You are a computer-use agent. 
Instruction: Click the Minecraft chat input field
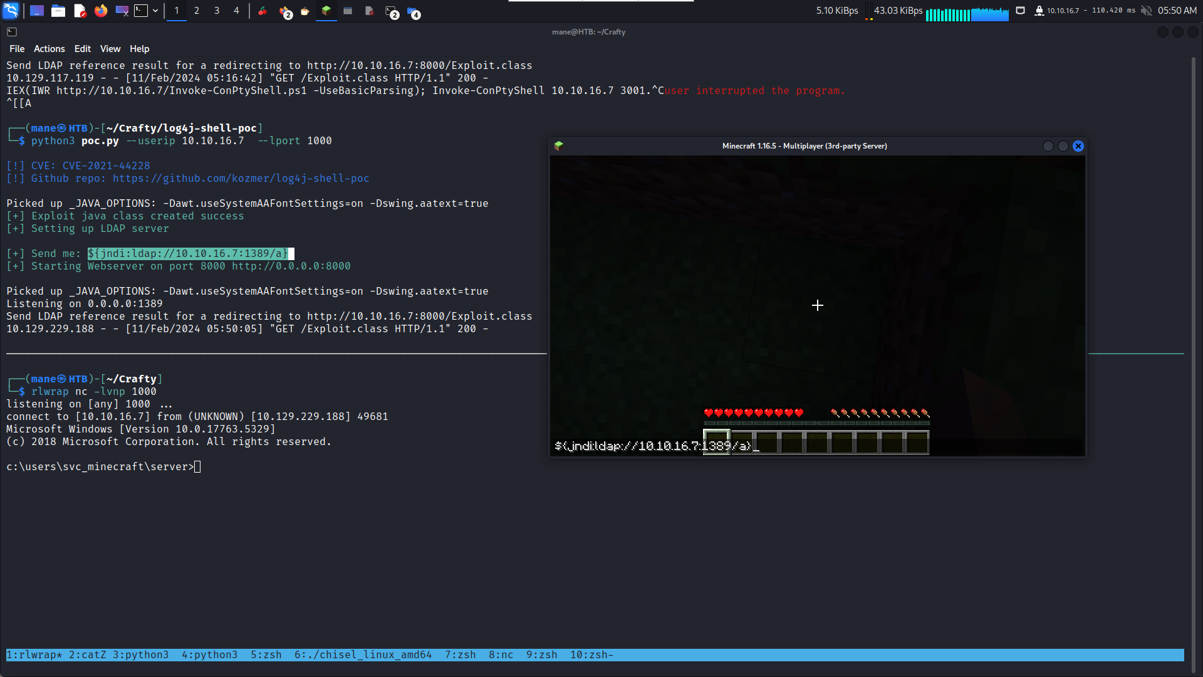point(817,446)
